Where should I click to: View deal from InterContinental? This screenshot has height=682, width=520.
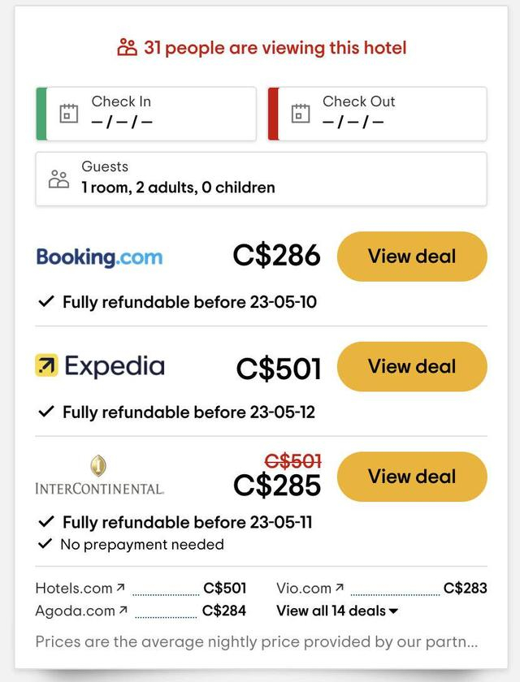coord(412,477)
